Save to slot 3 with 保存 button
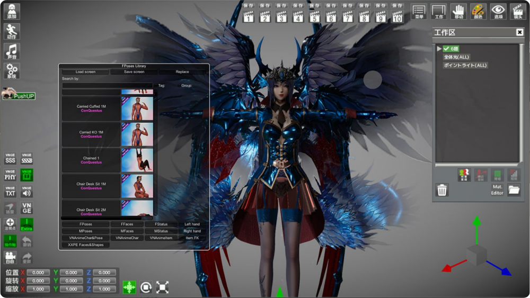This screenshot has height=298, width=530. [x=281, y=5]
